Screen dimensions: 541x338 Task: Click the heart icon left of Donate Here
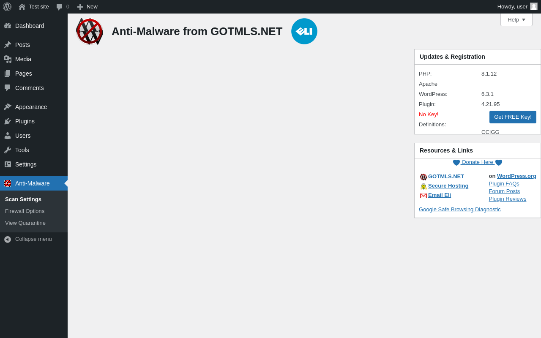(456, 163)
